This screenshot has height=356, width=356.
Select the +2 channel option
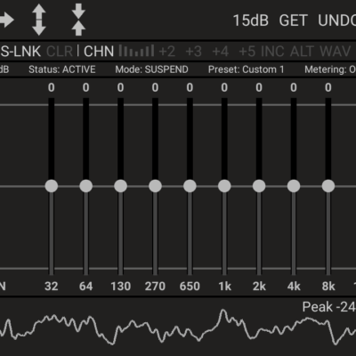167,52
